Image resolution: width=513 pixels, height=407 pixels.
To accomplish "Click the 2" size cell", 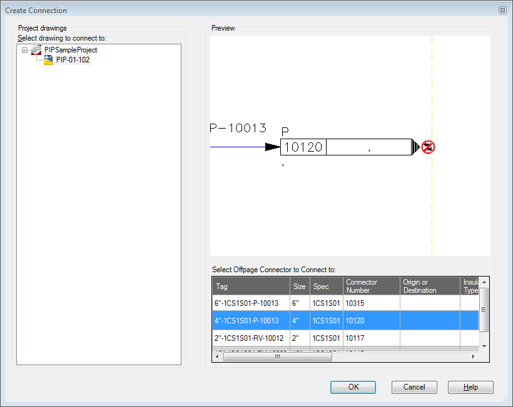I will tap(300, 338).
